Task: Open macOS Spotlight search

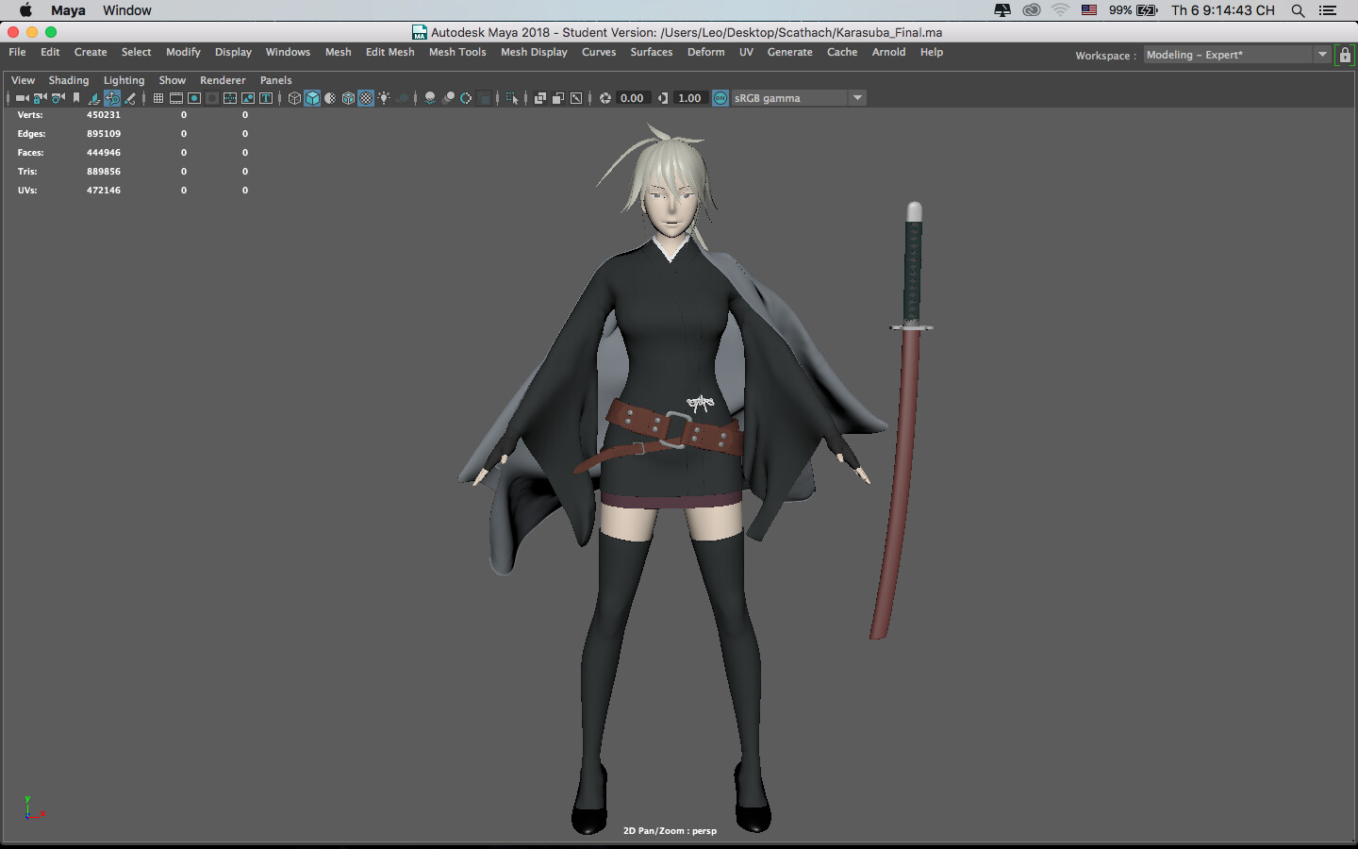Action: pos(1298,10)
